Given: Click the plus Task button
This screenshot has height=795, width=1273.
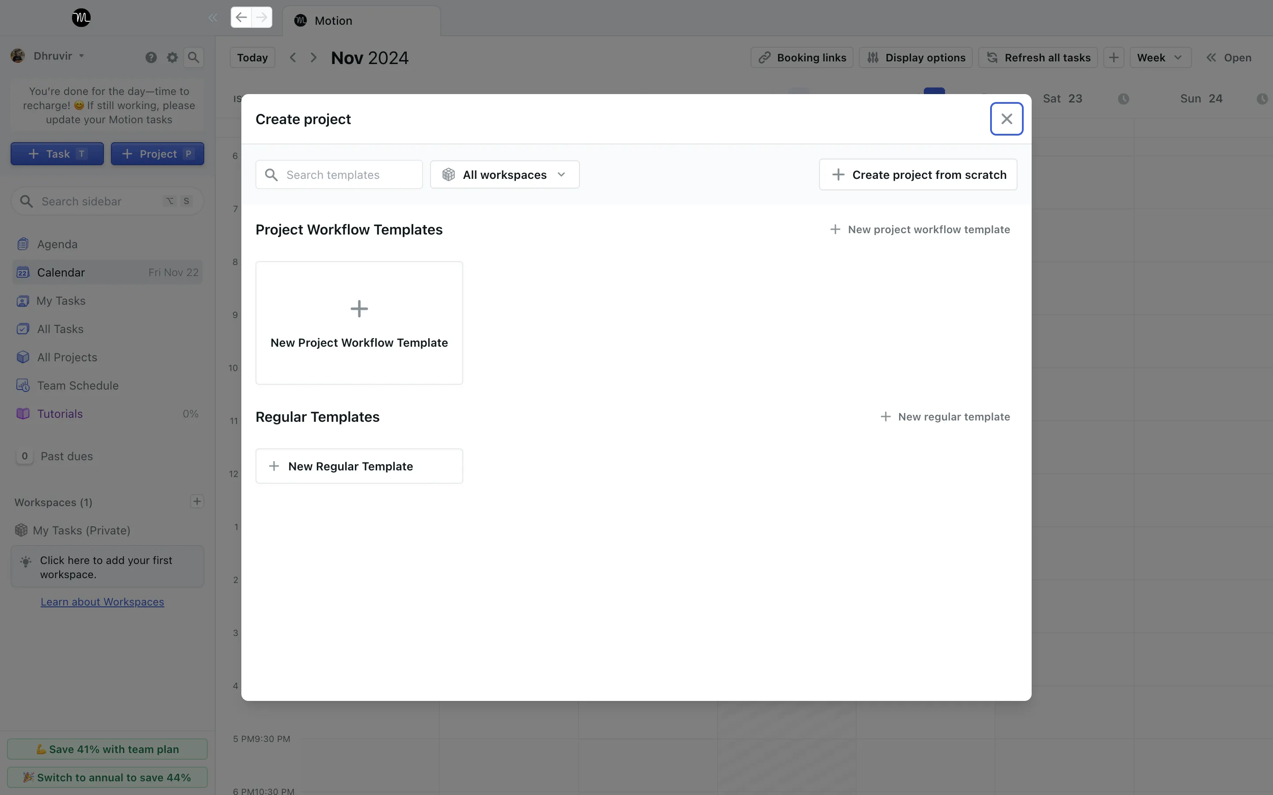Looking at the screenshot, I should [57, 154].
